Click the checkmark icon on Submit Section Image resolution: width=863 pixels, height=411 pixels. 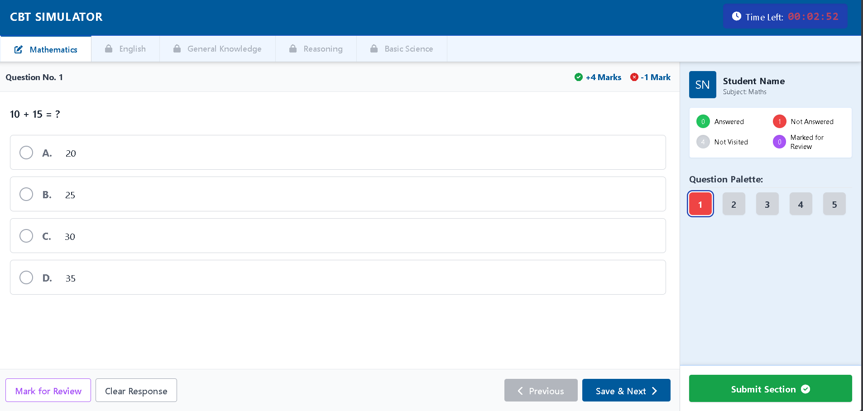coord(805,389)
